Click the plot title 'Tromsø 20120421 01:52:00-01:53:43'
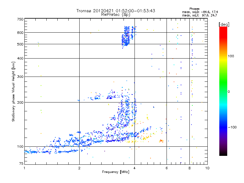Image resolution: width=244 pixels, height=183 pixels. (116, 11)
